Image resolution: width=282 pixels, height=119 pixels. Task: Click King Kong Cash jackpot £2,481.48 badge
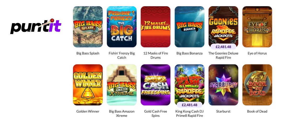pyautogui.click(x=189, y=105)
